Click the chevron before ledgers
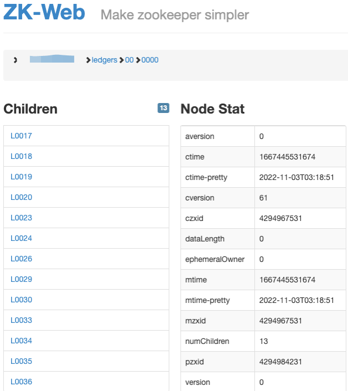Viewport: 348px width, 391px height. click(89, 60)
